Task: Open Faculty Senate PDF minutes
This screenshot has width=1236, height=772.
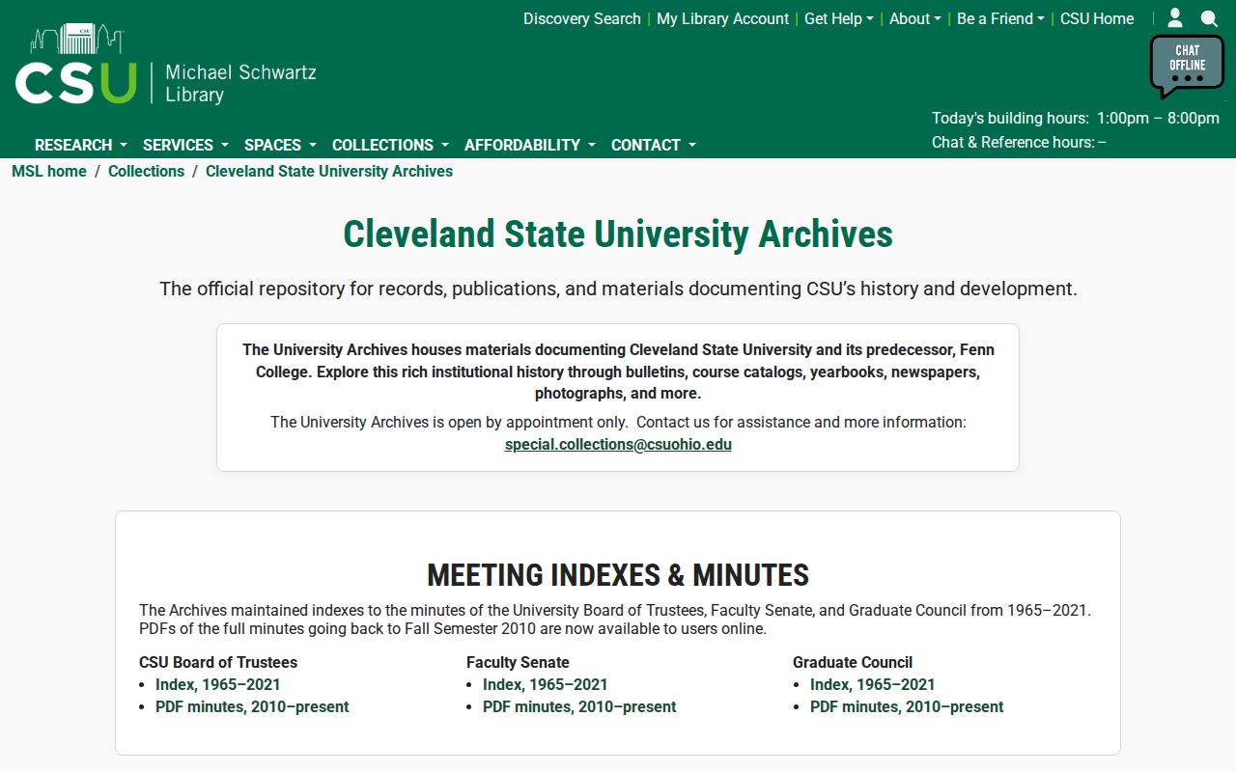Action: tap(579, 706)
